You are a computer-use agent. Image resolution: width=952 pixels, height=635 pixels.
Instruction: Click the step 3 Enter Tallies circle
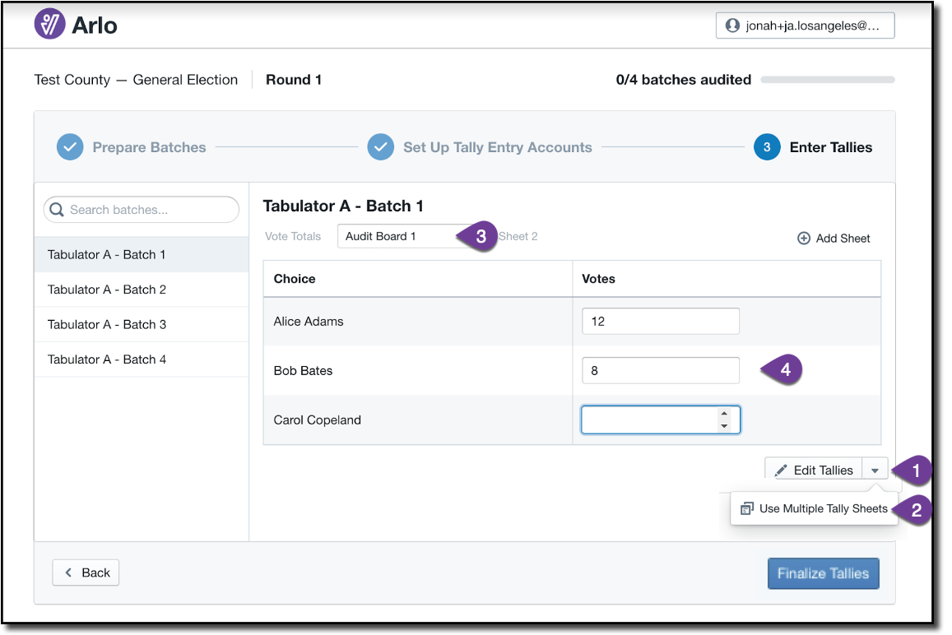click(x=766, y=147)
